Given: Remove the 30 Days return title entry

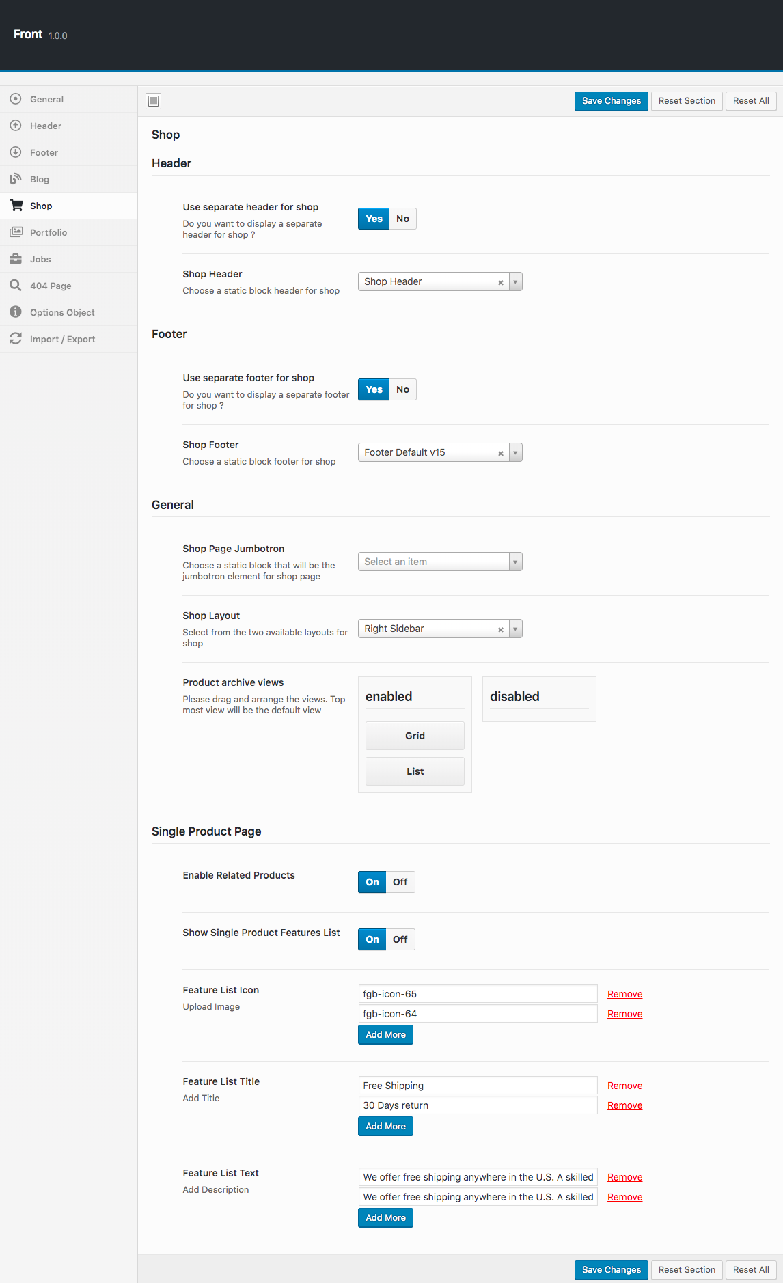Looking at the screenshot, I should pos(624,1105).
